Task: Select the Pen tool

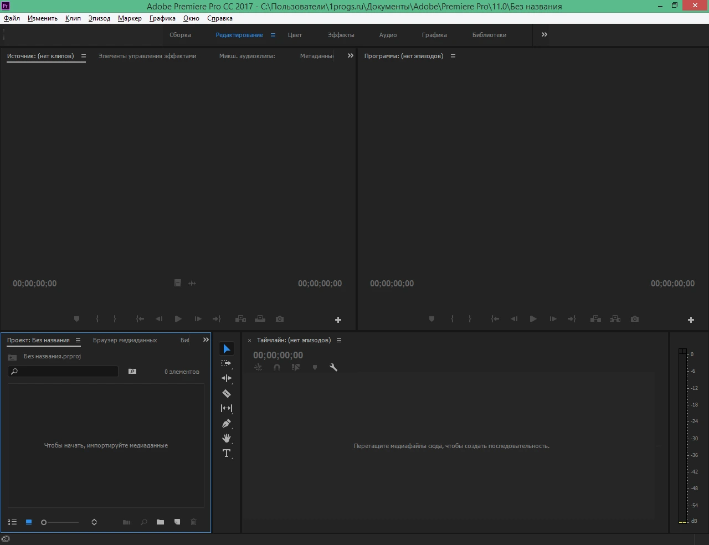Action: (x=227, y=424)
